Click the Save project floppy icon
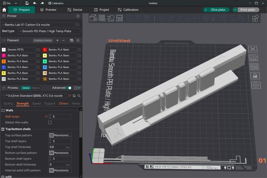The image size is (267, 178). coord(27,3)
